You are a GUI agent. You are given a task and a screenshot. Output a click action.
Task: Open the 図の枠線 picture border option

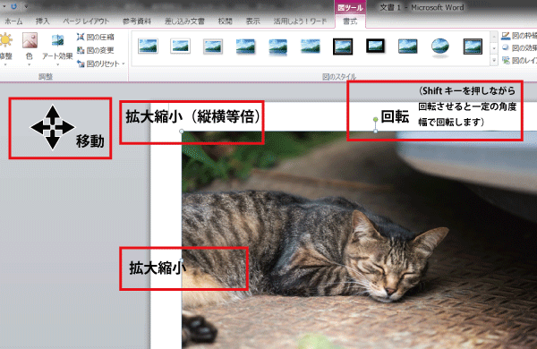coord(519,35)
